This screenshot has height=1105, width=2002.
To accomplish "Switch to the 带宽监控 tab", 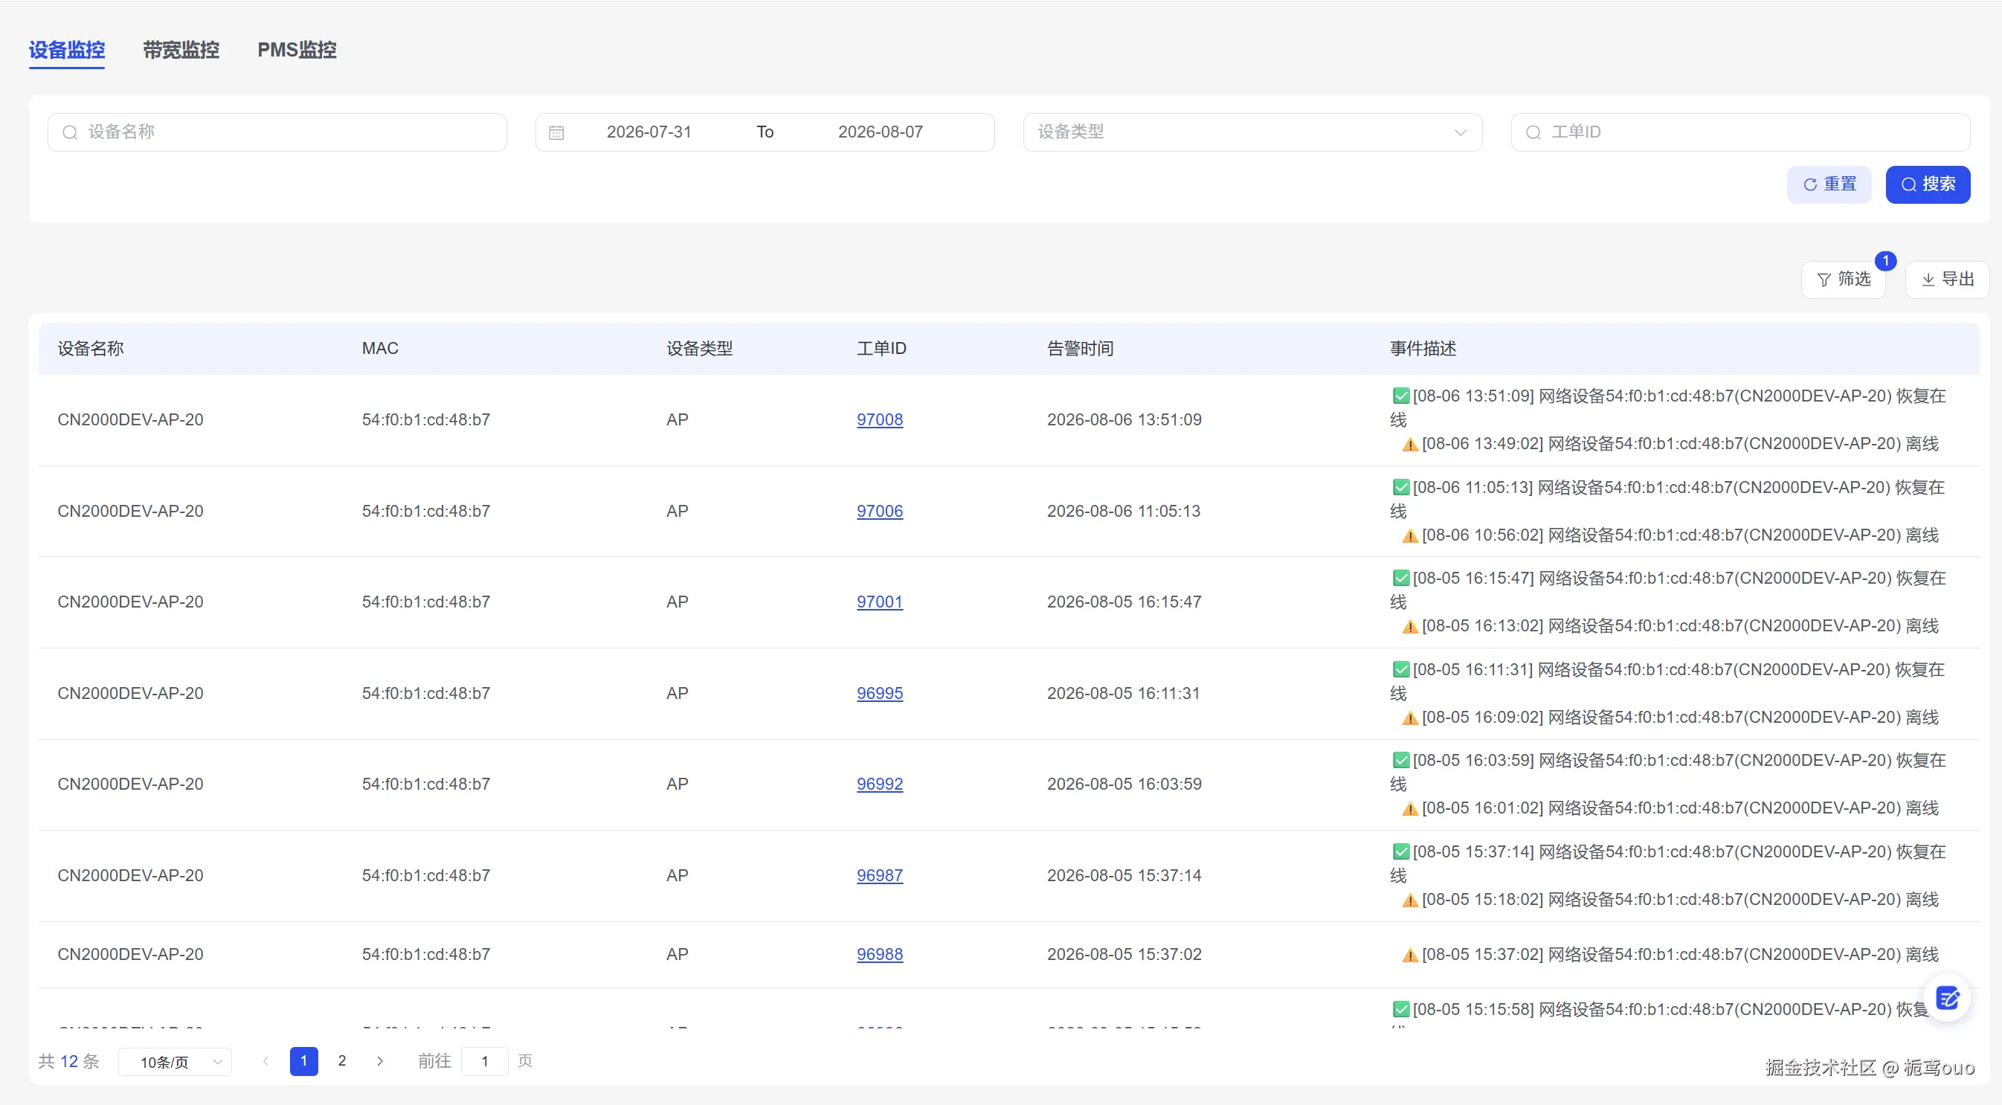I will [x=181, y=51].
